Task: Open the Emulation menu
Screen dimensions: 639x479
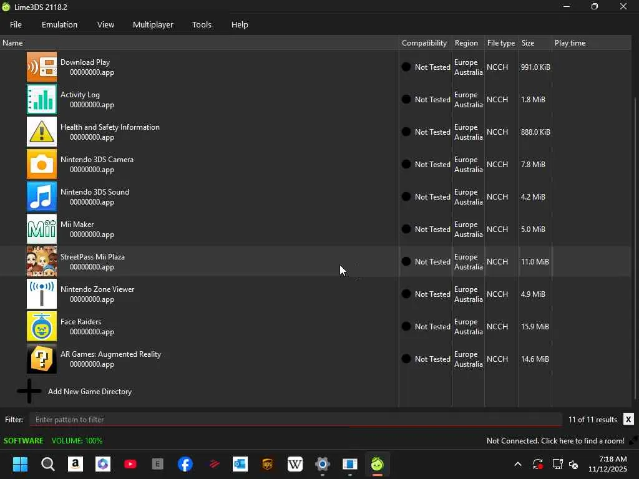Action: click(59, 24)
